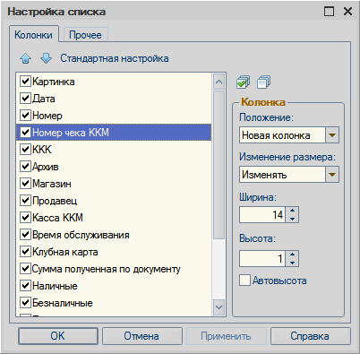Decrease Высота value with down spinner arrow
Viewport: 360px width, 354px height.
click(292, 263)
